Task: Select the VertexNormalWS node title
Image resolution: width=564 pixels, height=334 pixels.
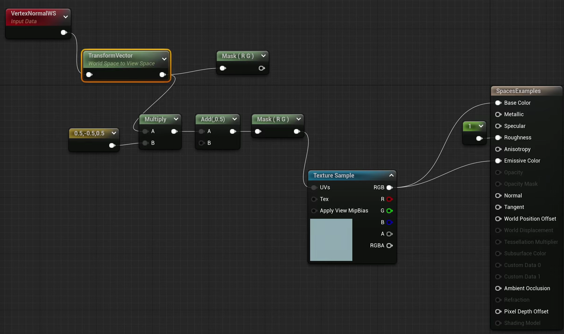Action: coord(33,14)
